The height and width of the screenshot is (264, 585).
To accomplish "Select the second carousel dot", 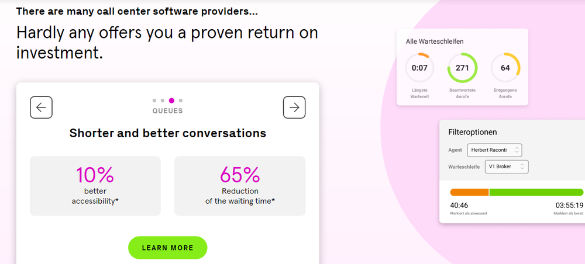I will point(163,100).
